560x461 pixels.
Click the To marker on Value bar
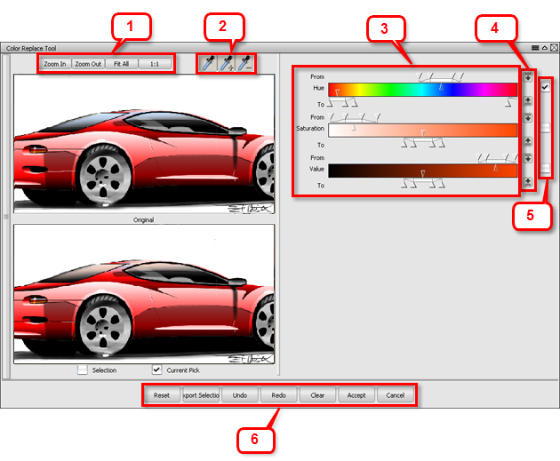coord(423,174)
